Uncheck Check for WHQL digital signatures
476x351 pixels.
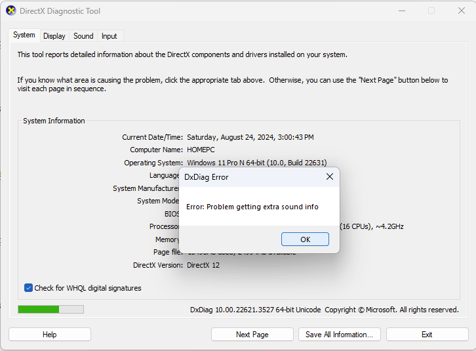(x=29, y=288)
